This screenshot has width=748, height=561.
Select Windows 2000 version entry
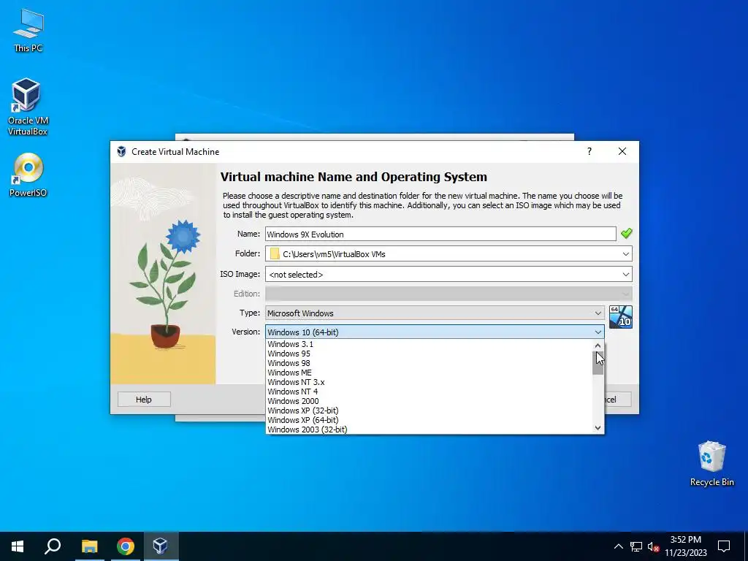430,401
